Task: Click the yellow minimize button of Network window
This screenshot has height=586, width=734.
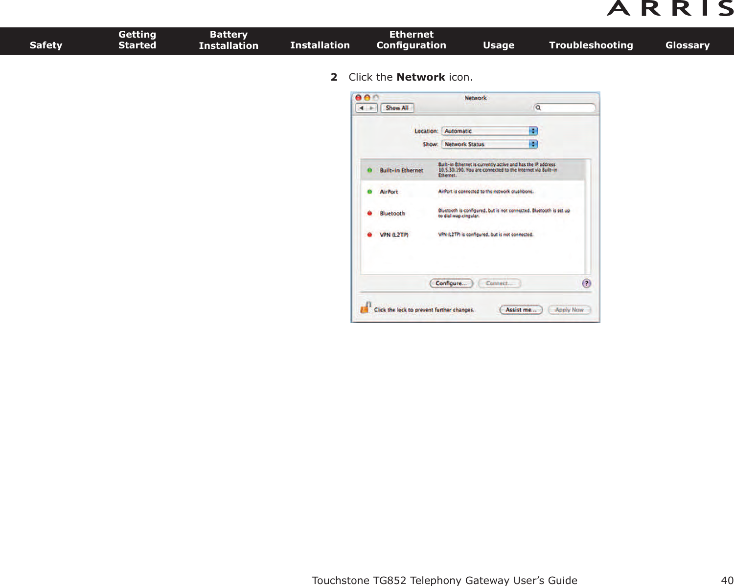Action: point(367,98)
